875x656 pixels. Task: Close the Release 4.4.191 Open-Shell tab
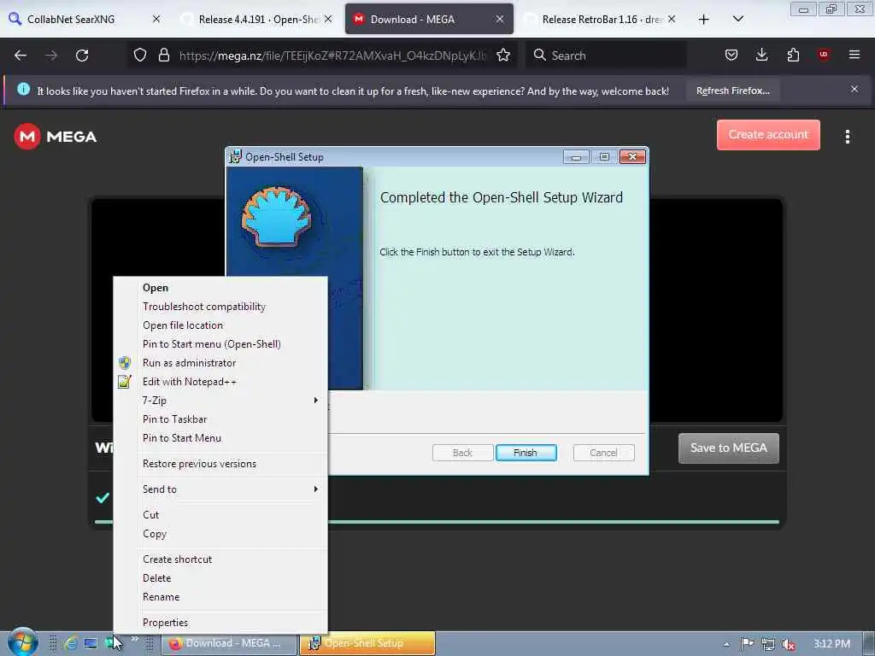[328, 19]
